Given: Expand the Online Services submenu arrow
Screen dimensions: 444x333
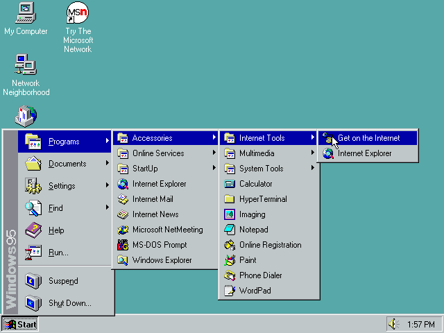Looking at the screenshot, I should (214, 153).
